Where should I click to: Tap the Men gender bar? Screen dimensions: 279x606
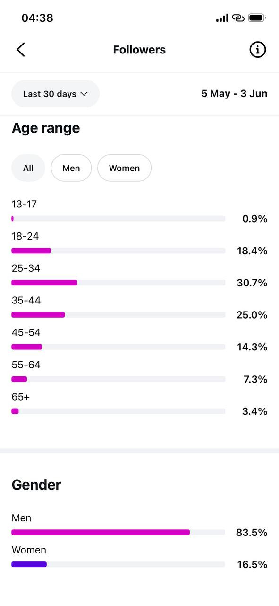pyautogui.click(x=118, y=532)
